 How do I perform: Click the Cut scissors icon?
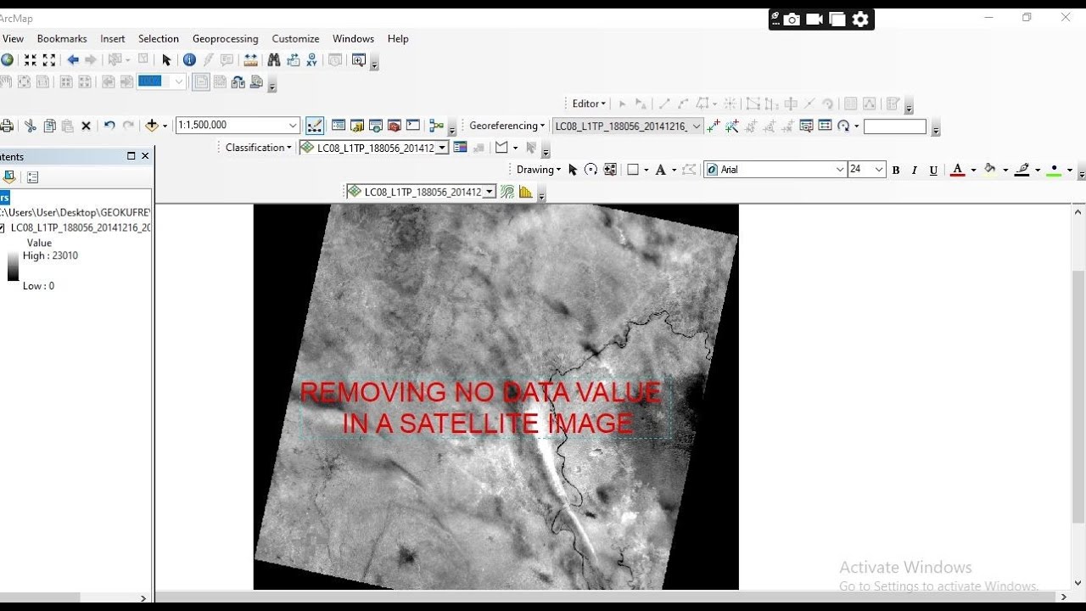[31, 126]
